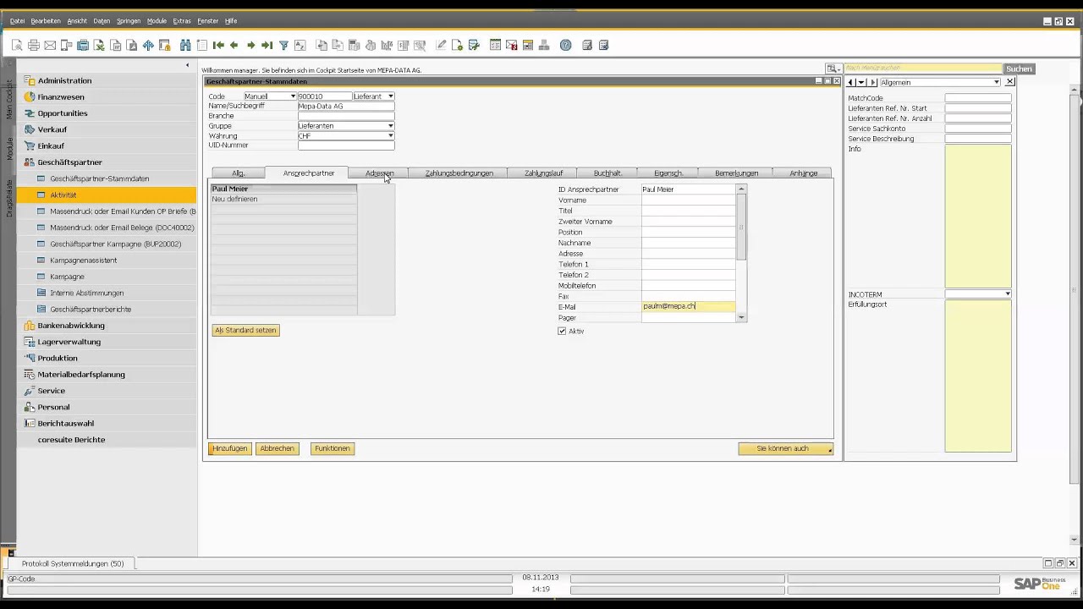Image resolution: width=1083 pixels, height=609 pixels.
Task: Click the Berichtauswahl module icon
Action: 30,423
